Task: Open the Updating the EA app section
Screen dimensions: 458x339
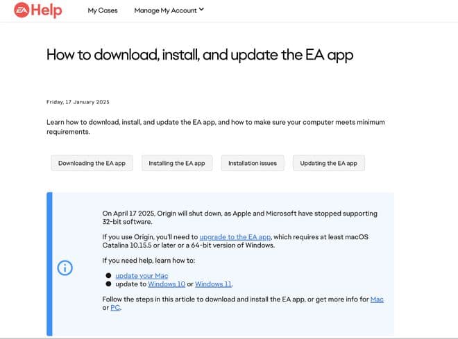Action: pos(328,163)
